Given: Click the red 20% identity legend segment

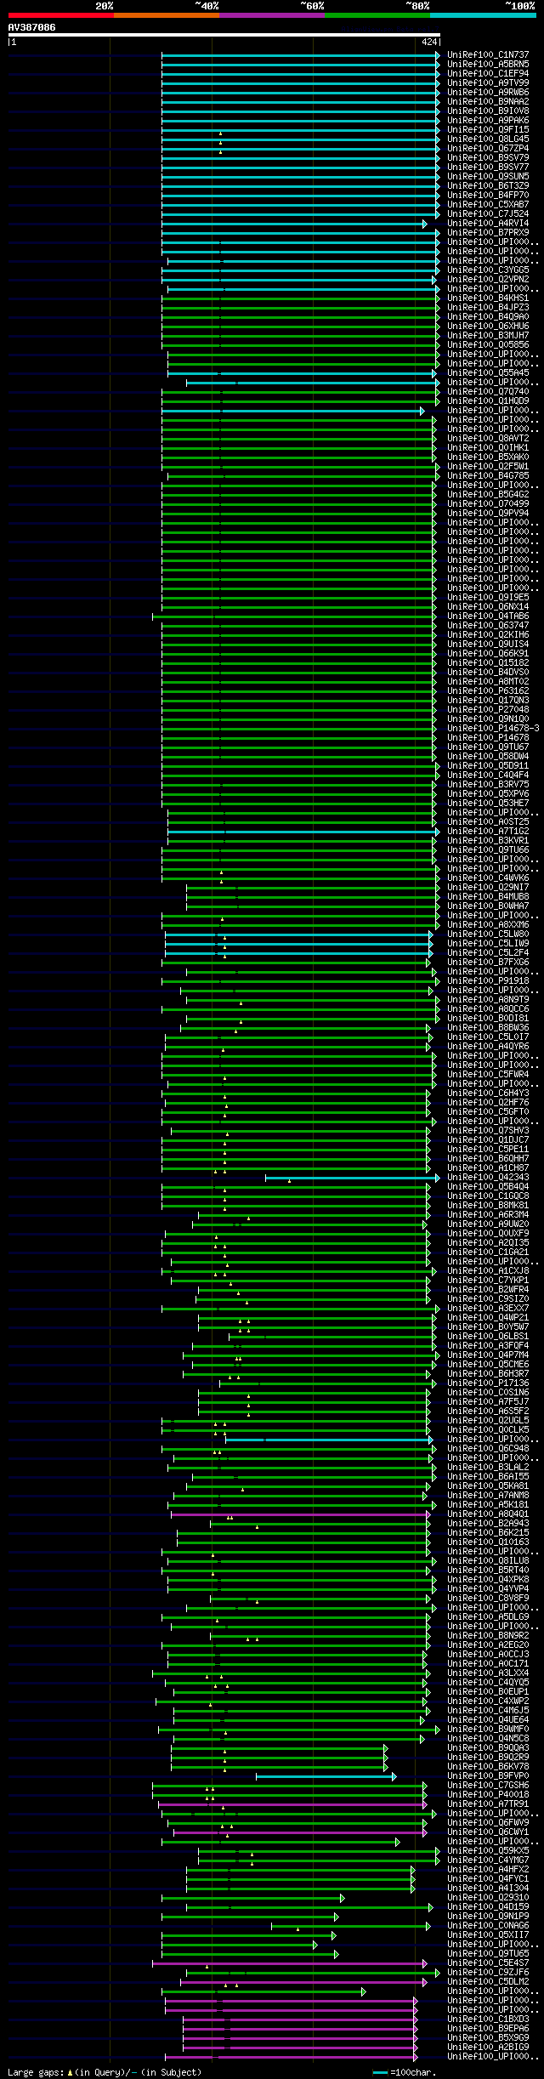Looking at the screenshot, I should point(61,15).
